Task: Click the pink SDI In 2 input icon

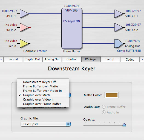Action: click(x=24, y=27)
